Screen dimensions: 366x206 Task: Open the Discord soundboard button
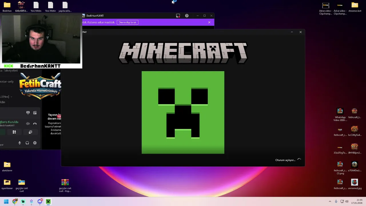[x=31, y=132]
